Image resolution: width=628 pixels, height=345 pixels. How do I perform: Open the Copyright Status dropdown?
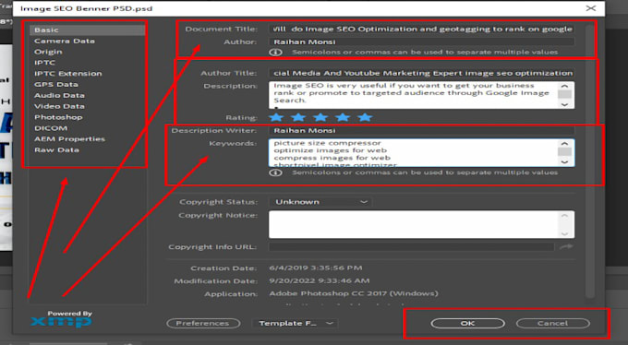pyautogui.click(x=320, y=202)
